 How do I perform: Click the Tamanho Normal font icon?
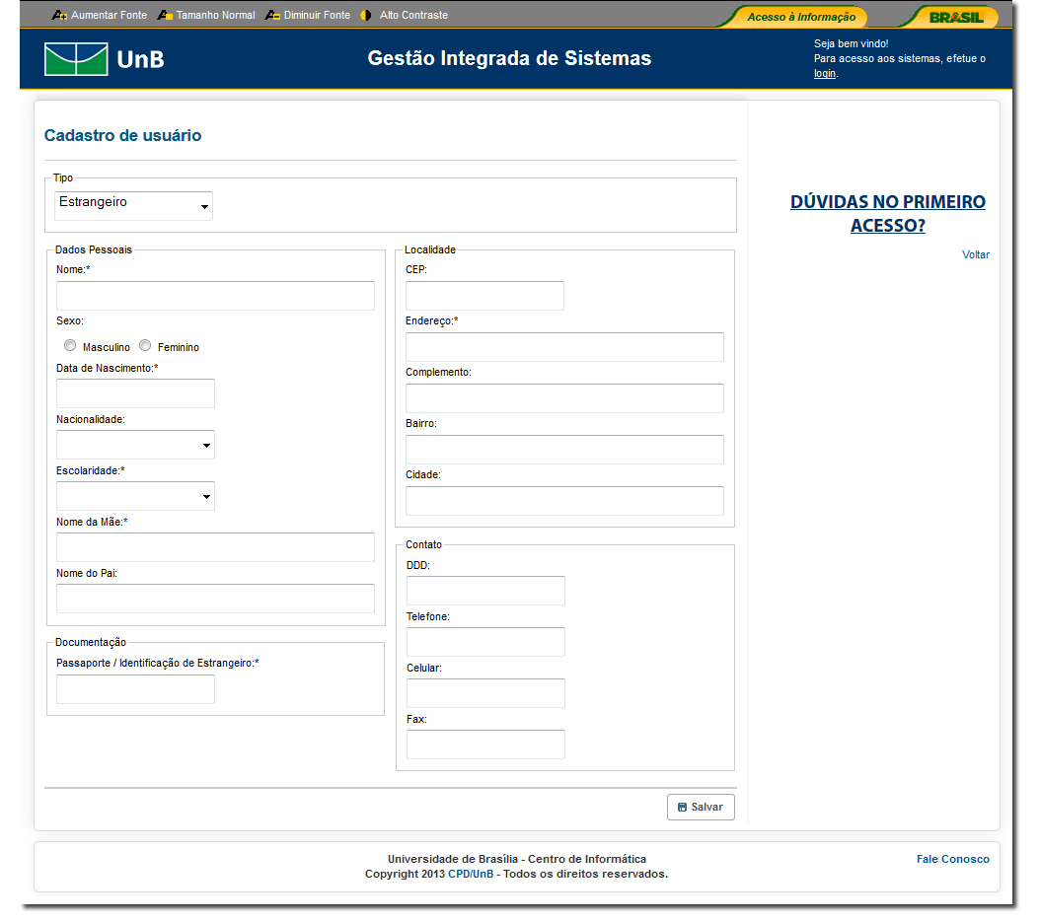pos(165,15)
